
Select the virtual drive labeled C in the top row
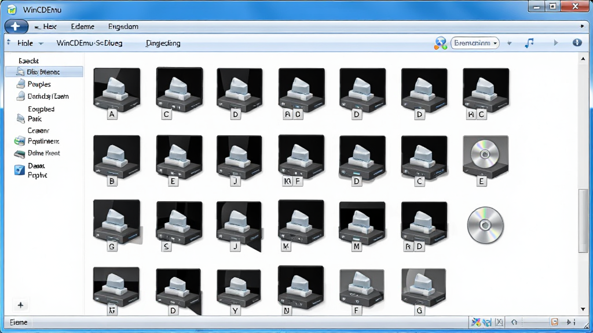coord(180,93)
